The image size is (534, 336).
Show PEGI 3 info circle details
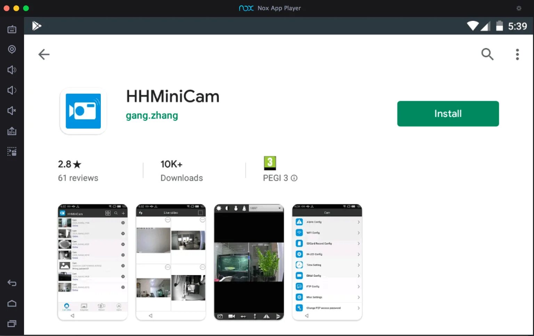(x=294, y=178)
